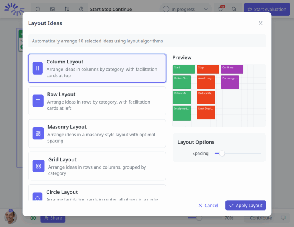The width and height of the screenshot is (294, 227).
Task: Open the info icon in top toolbar
Action: (x=38, y=9)
